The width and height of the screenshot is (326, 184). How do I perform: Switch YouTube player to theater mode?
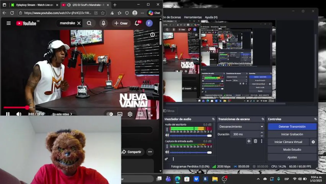[140, 114]
